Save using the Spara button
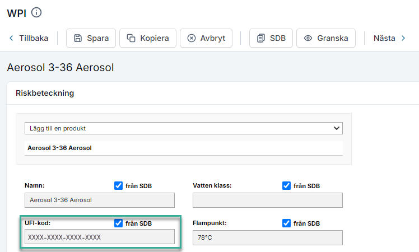 [91, 38]
